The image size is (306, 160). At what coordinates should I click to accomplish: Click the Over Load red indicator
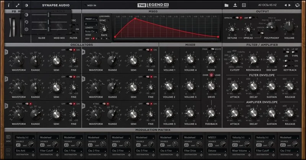click(x=212, y=75)
